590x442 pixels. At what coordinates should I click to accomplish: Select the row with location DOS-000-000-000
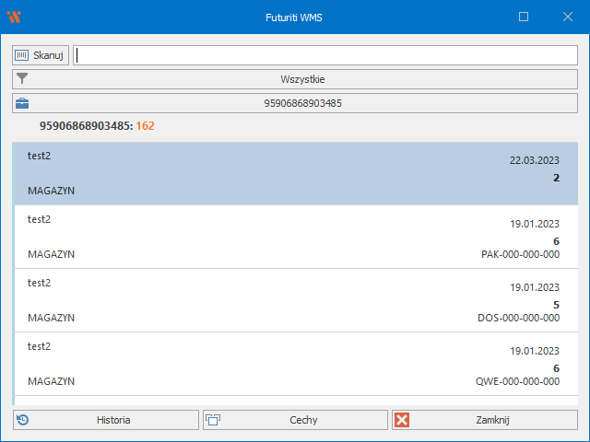coord(295,300)
